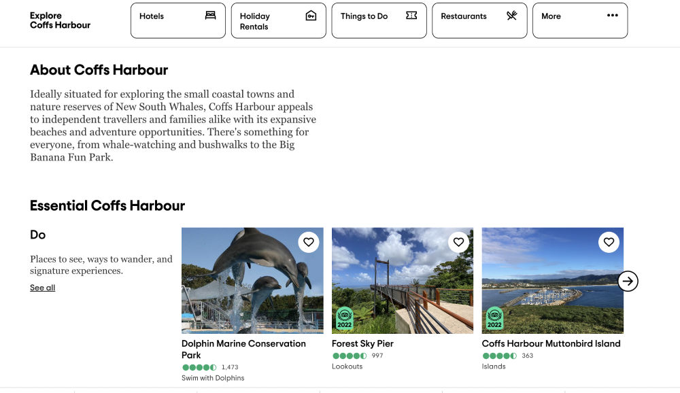Click the house key icon on Holiday Rentals
Viewport: 680px width, 393px height.
coord(311,16)
